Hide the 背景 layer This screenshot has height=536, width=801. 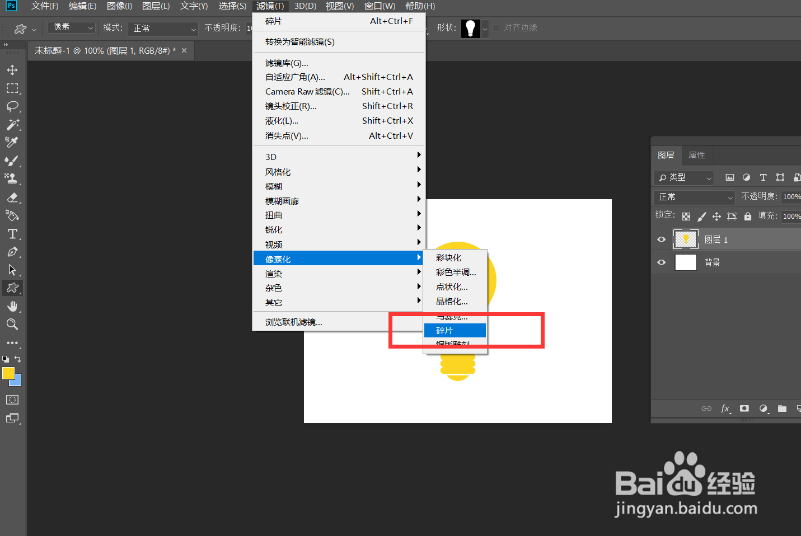click(661, 262)
